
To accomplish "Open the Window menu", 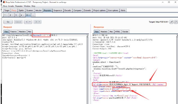I will [27, 6].
